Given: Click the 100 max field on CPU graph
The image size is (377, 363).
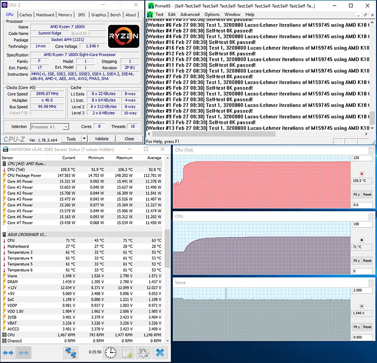Looking at the screenshot, I should tap(362, 224).
